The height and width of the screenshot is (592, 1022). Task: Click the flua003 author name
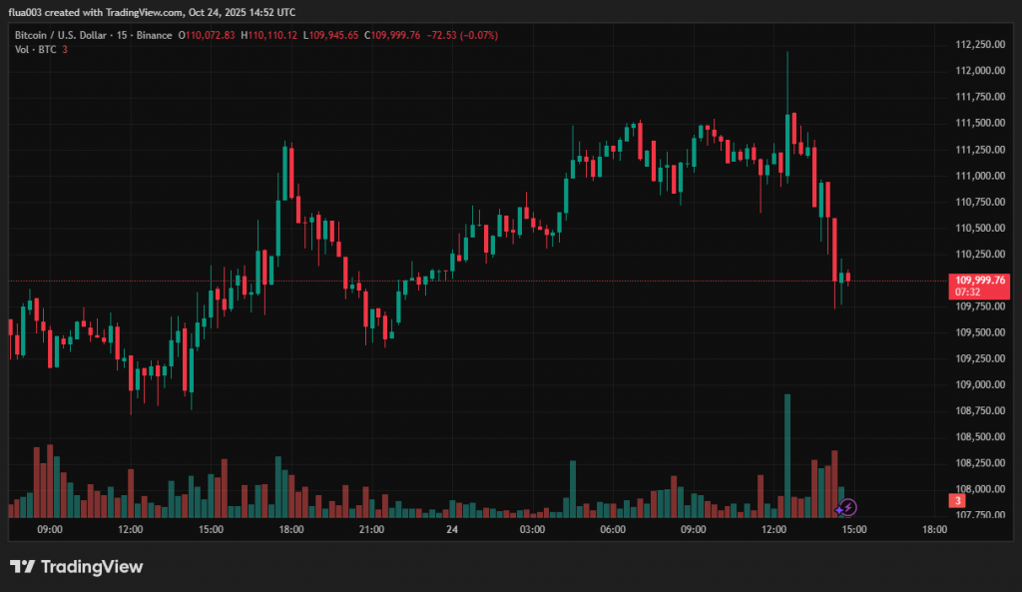point(28,12)
